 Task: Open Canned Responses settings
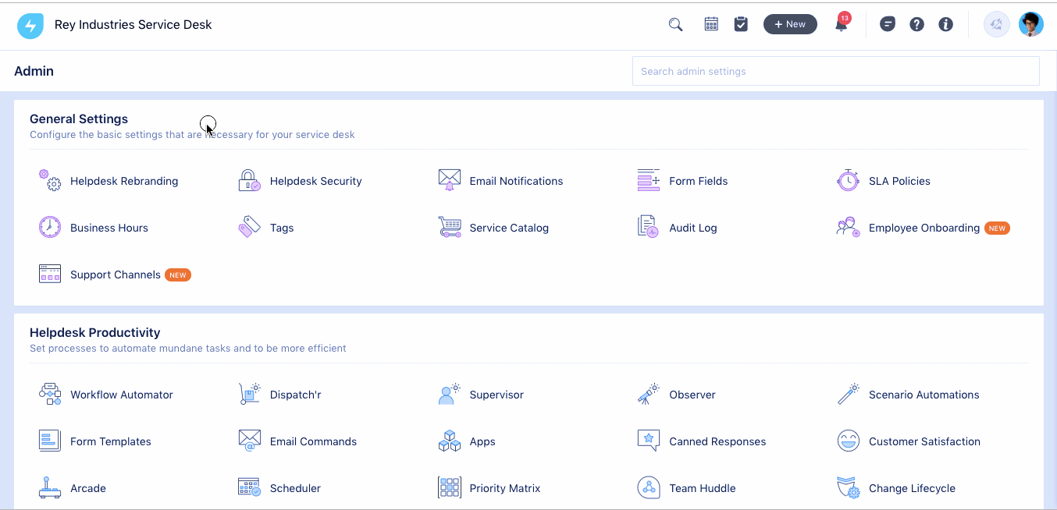pyautogui.click(x=717, y=441)
